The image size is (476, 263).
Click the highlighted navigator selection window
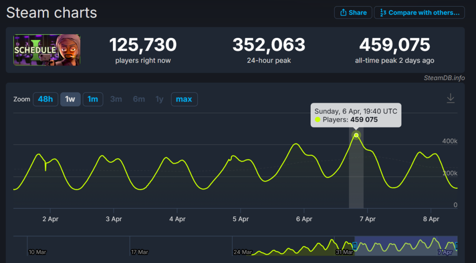(406, 246)
